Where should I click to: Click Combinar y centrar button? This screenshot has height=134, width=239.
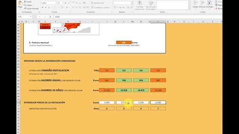coord(100,7)
